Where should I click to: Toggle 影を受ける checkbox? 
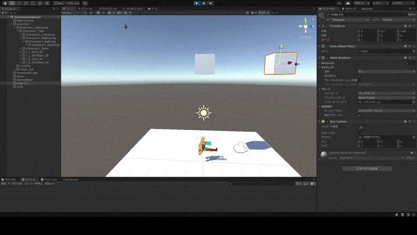coord(359,76)
